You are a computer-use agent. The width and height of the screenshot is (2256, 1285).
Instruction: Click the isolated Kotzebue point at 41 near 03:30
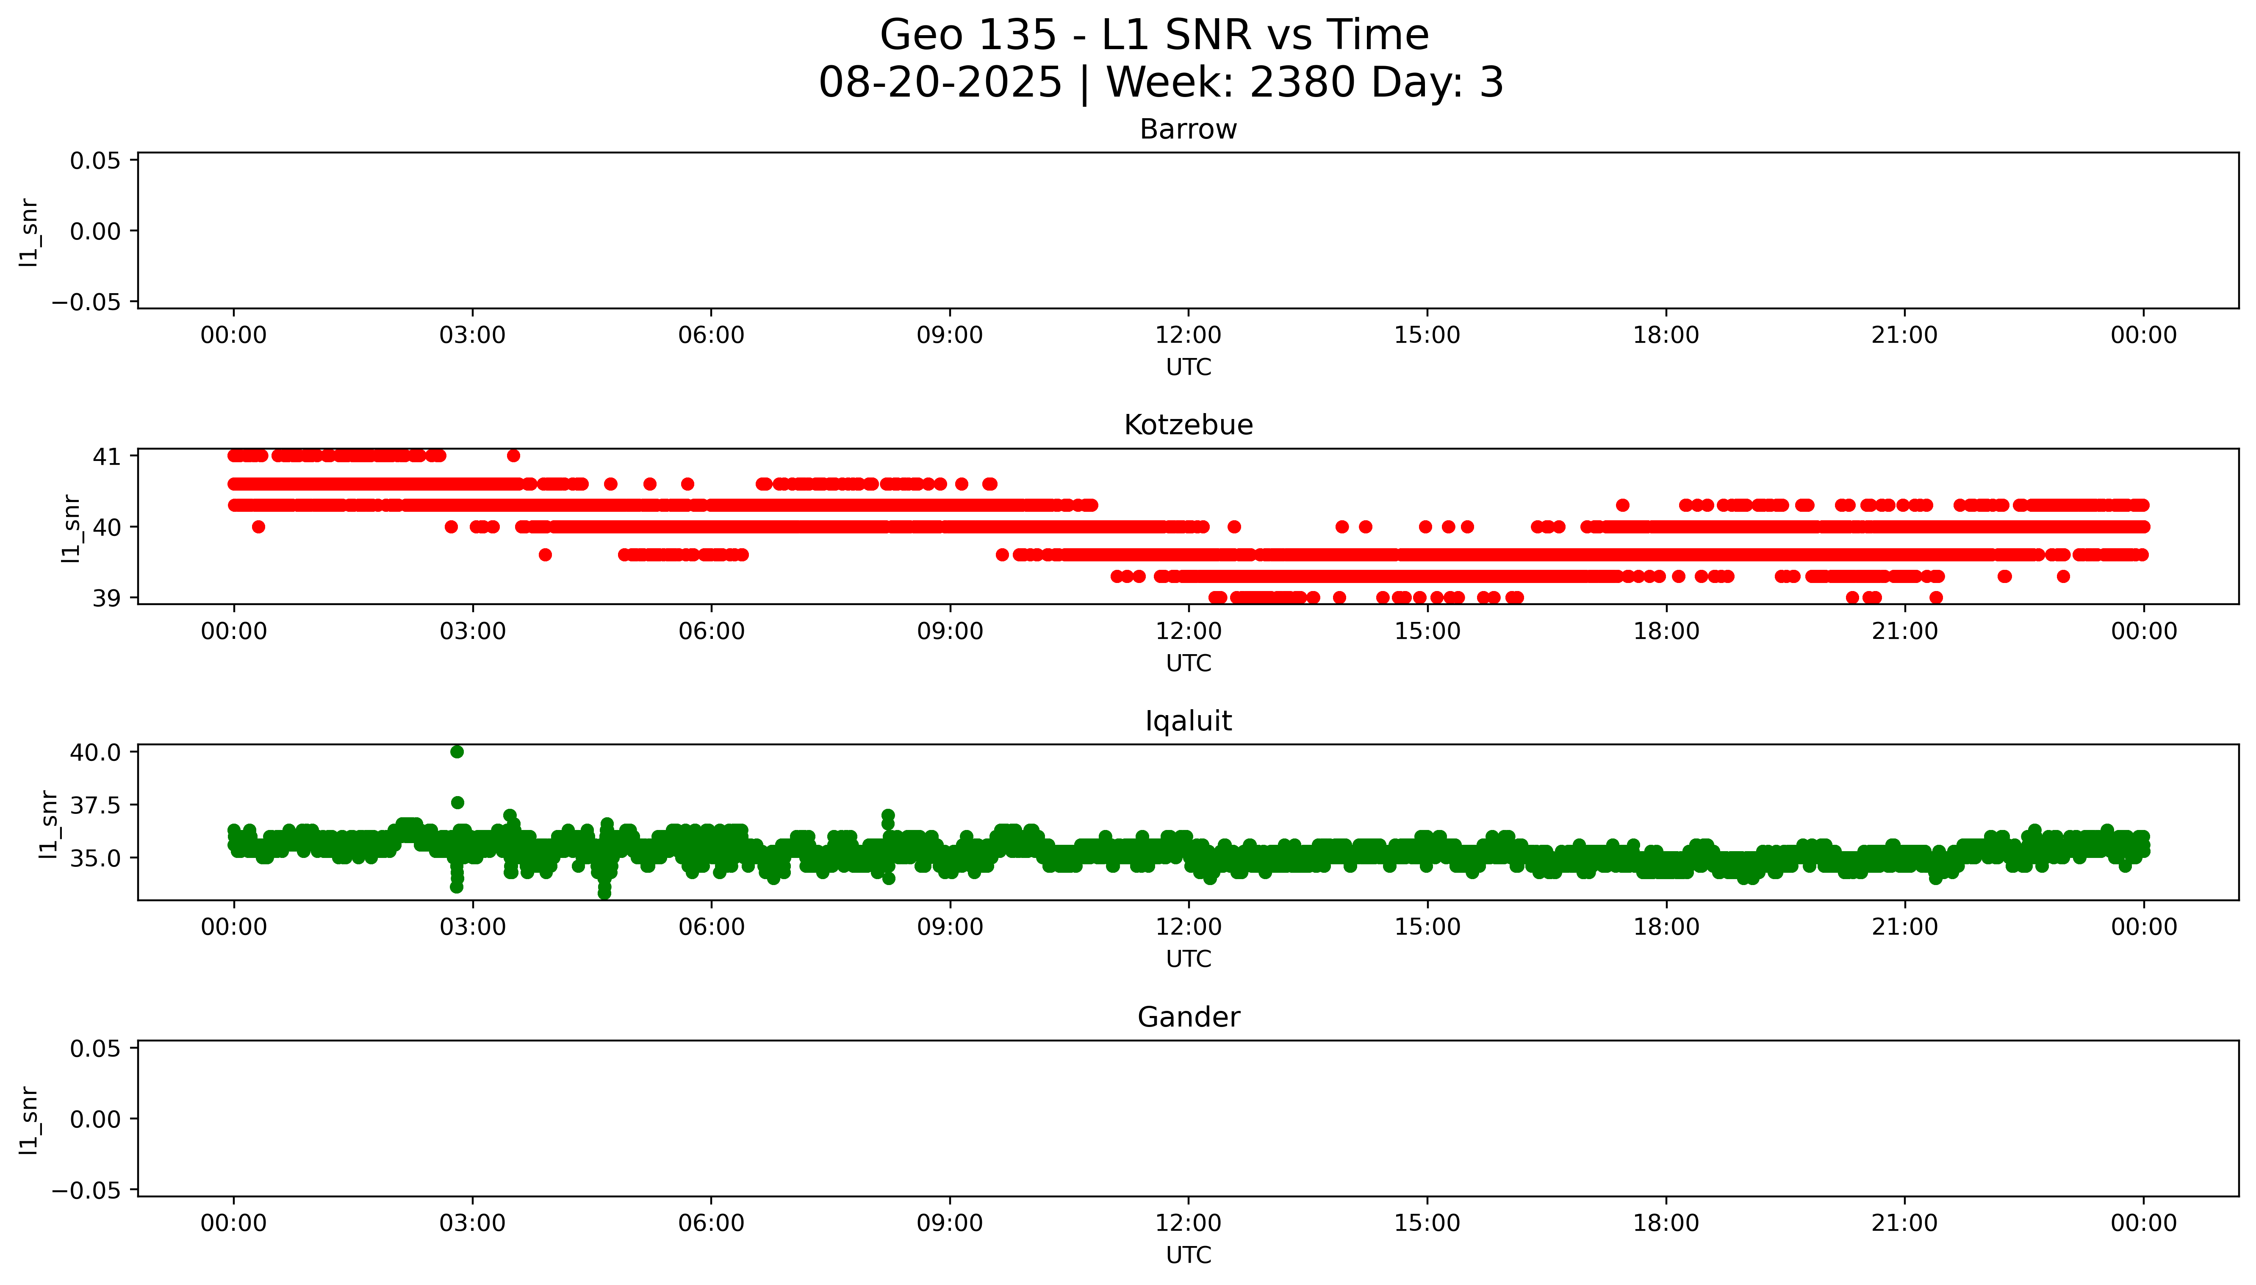[x=513, y=455]
